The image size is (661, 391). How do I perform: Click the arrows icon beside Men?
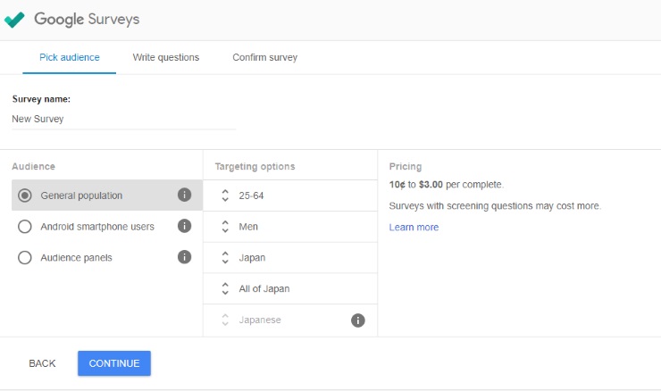(x=225, y=226)
